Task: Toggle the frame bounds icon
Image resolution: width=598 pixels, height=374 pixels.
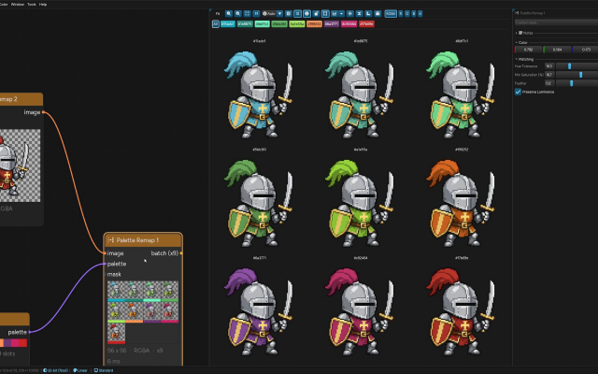Action: [x=325, y=14]
